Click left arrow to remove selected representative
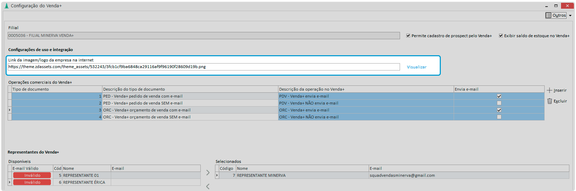The width and height of the screenshot is (576, 191). click(x=208, y=186)
